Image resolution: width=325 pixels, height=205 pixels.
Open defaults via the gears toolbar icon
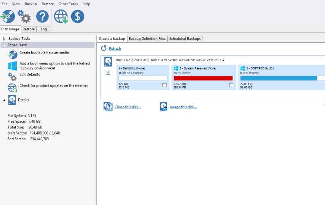pos(24,17)
